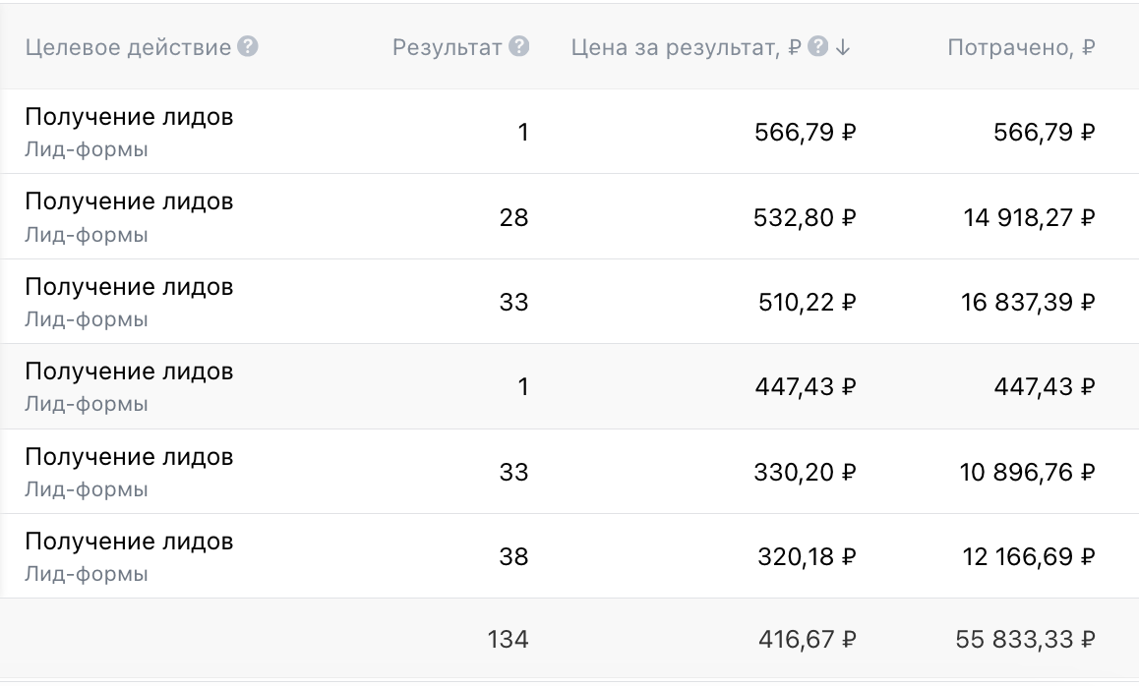Viewport: 1139px width, 686px height.
Task: Click help icon next to Целевое действие
Action: click(248, 47)
